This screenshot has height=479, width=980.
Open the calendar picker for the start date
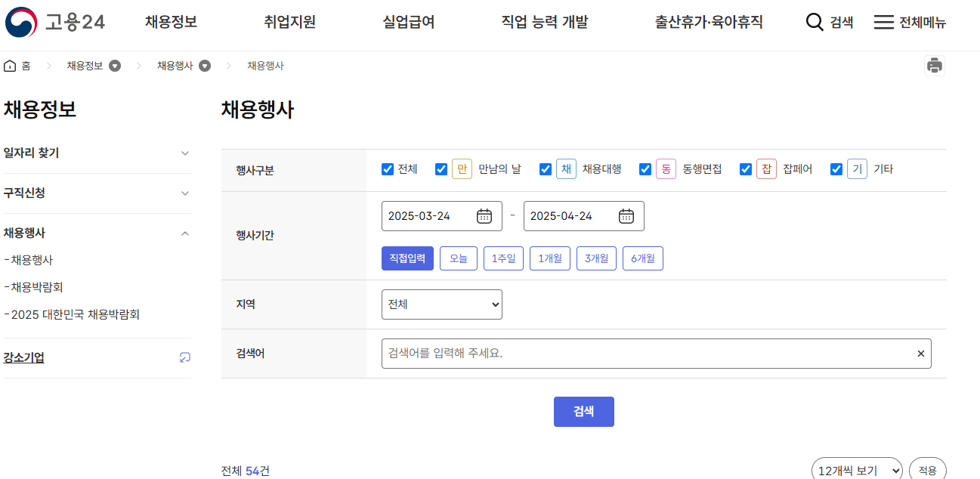pos(484,216)
